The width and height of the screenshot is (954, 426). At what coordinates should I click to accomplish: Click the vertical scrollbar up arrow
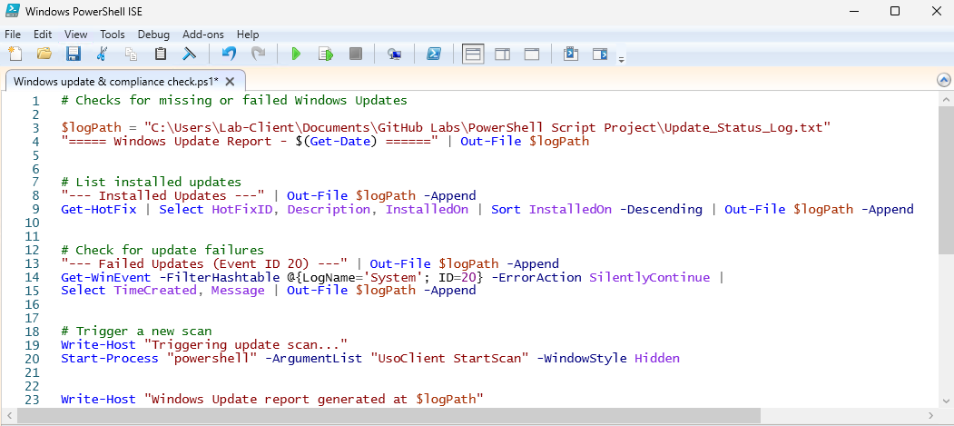(946, 98)
